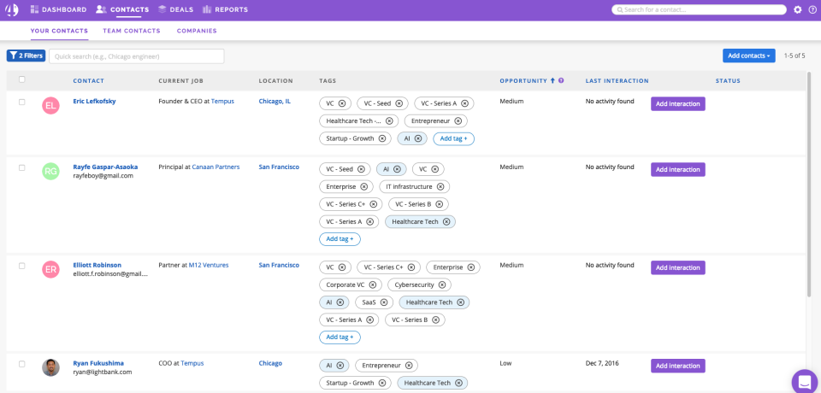Select Elliott Robinson's row checkbox
The image size is (821, 393).
click(22, 266)
